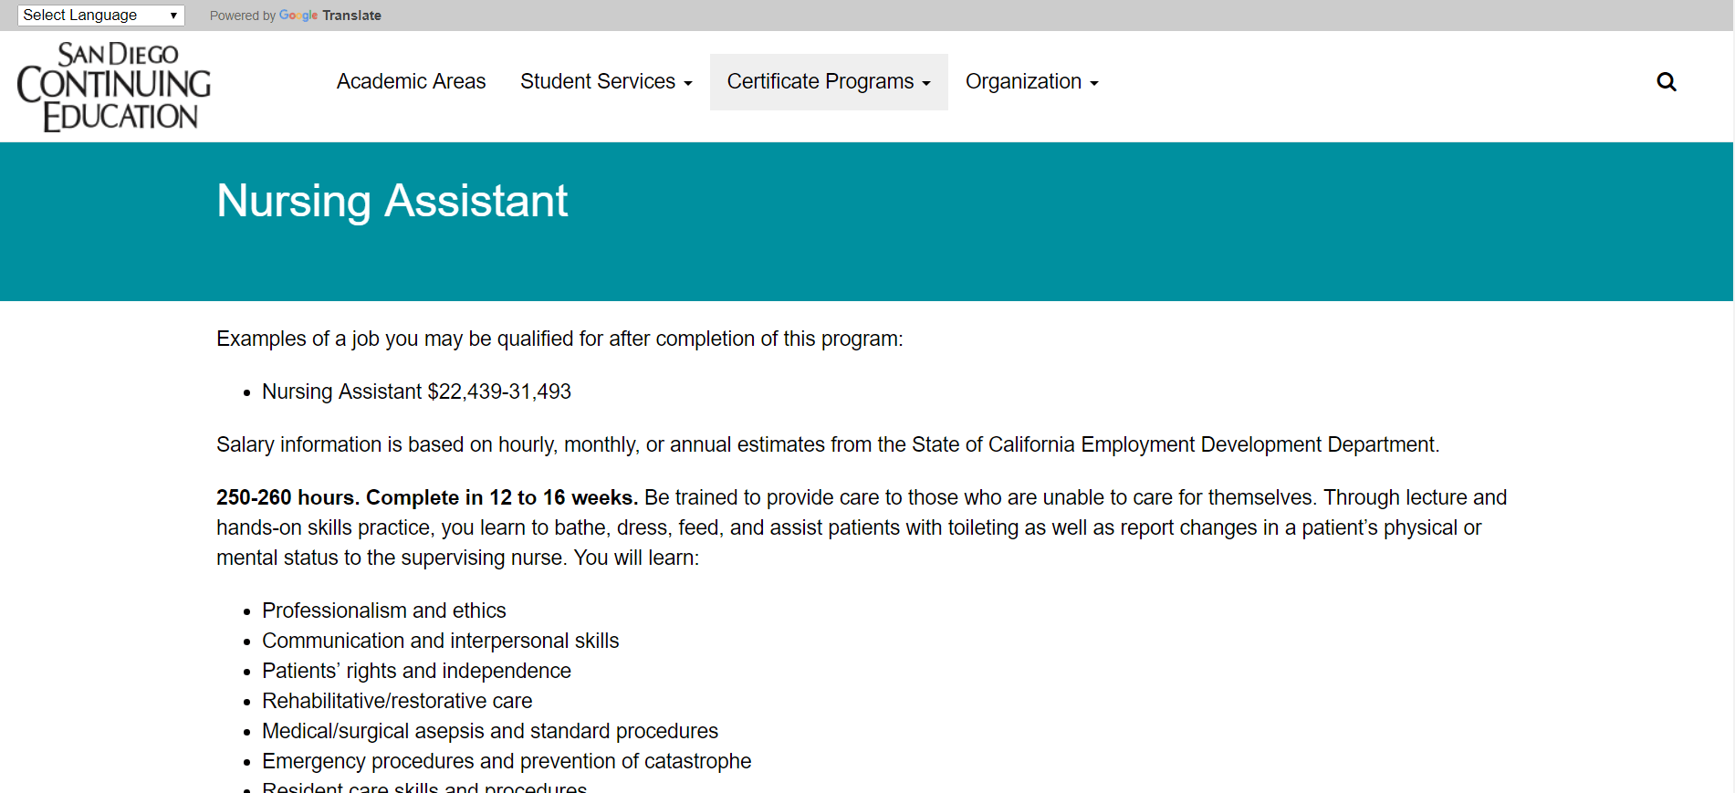Click the San Diego Continuing Education logo
1735x793 pixels.
114,87
